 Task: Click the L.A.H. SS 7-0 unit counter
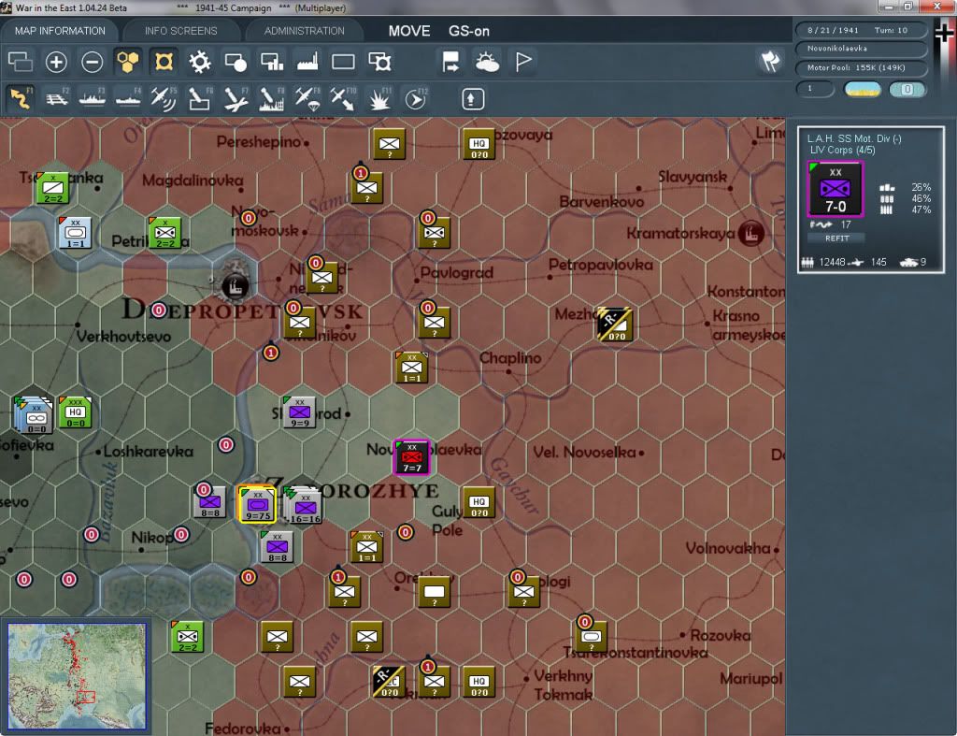(x=836, y=189)
